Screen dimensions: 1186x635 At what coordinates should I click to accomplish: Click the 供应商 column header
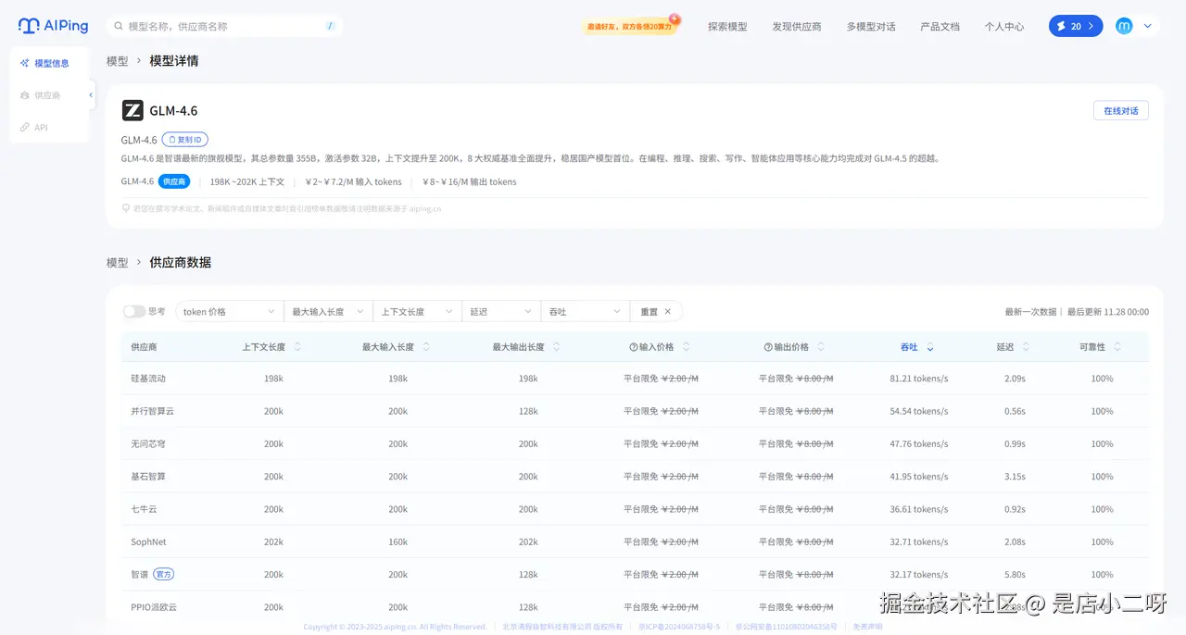click(x=144, y=347)
